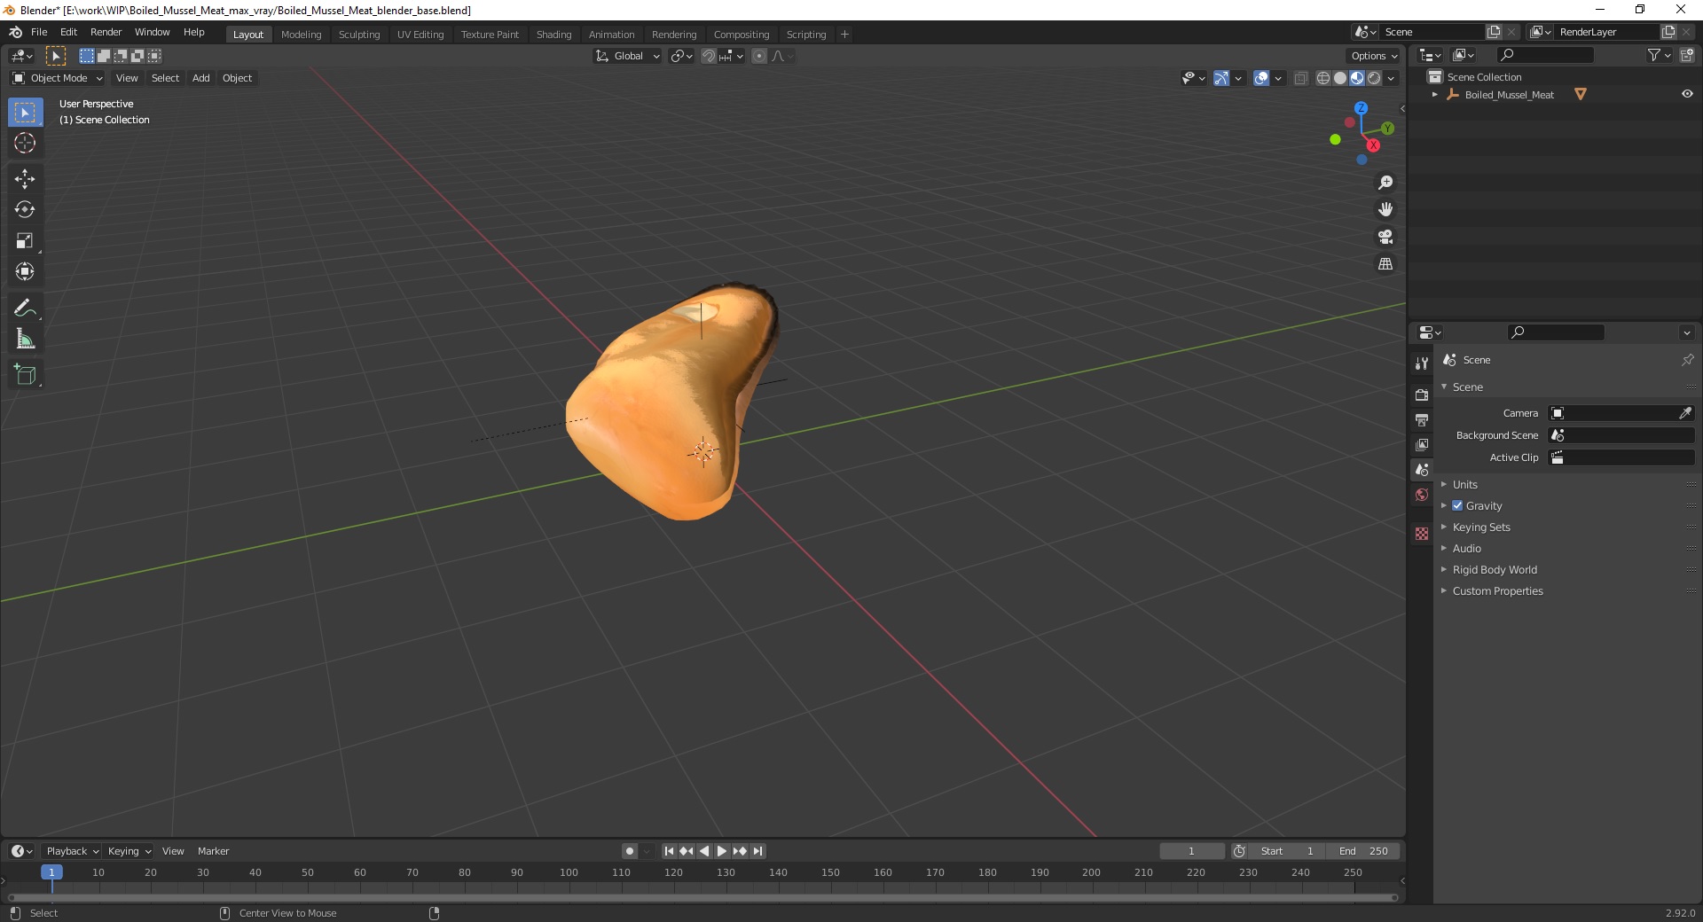This screenshot has height=922, width=1703.
Task: Toggle viewport overlays
Action: coord(1261,78)
